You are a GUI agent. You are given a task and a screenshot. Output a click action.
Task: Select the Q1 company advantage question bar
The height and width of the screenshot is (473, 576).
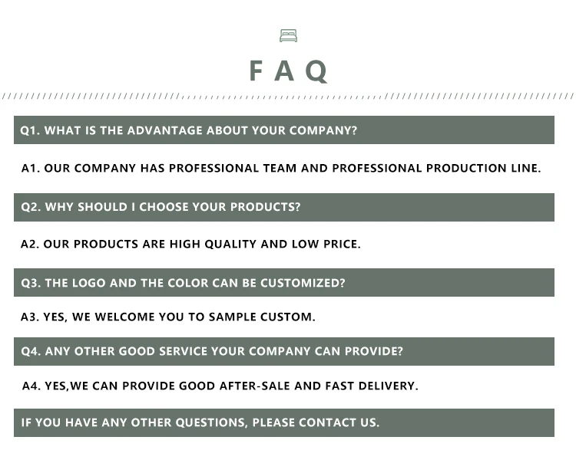click(x=284, y=130)
